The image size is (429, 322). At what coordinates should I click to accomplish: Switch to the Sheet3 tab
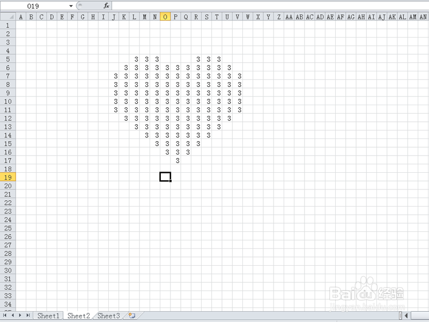point(109,316)
